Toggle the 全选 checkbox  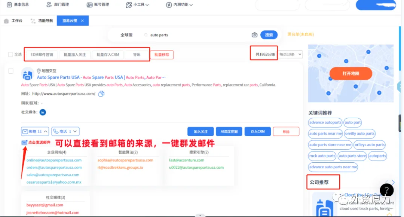10,54
